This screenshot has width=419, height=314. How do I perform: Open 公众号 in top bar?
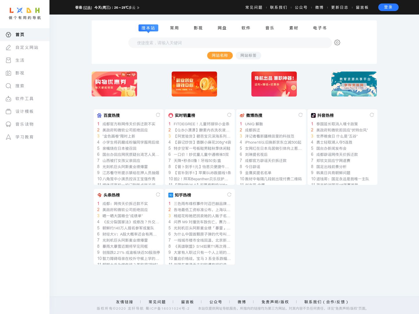[301, 8]
